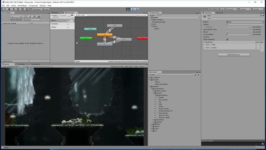Open the Account dropdown

[232, 9]
